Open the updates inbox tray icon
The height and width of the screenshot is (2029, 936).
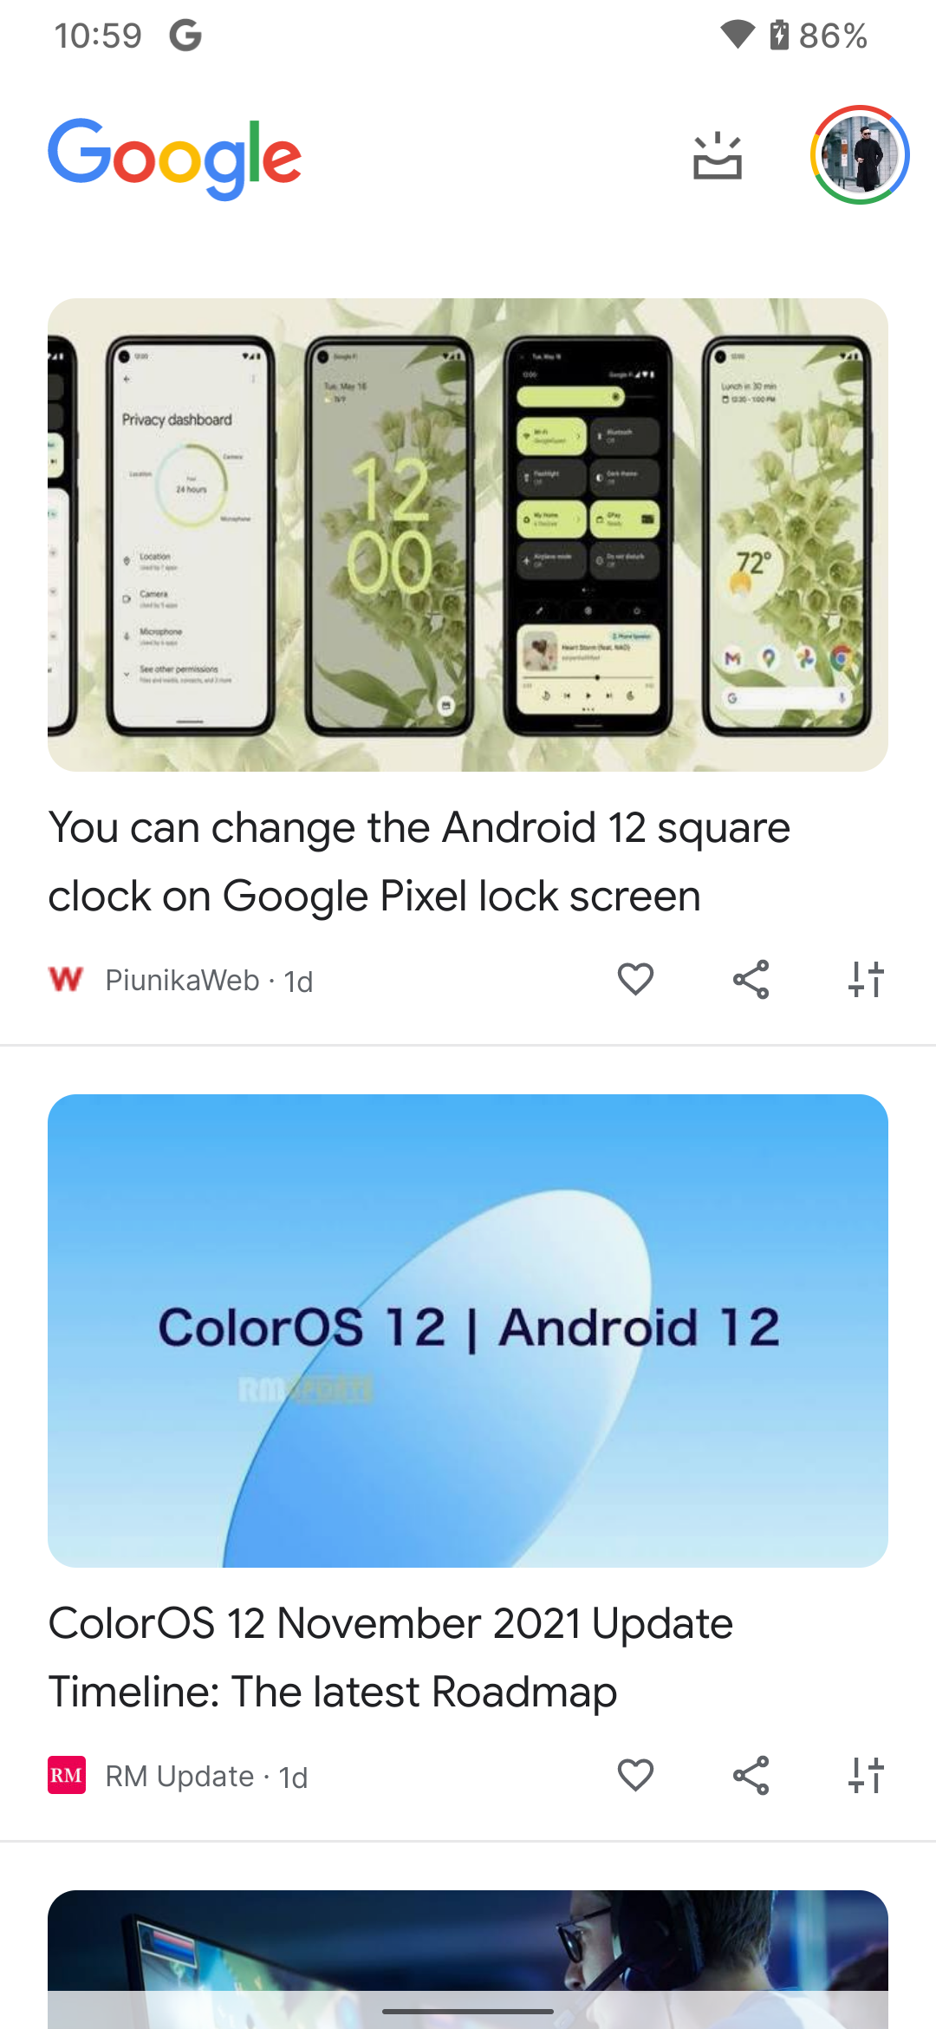pyautogui.click(x=718, y=156)
